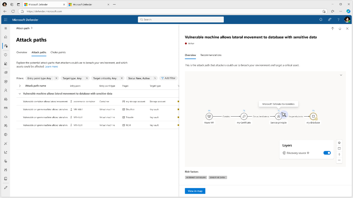
Task: Open Target type: Any filter
Action: [72, 78]
